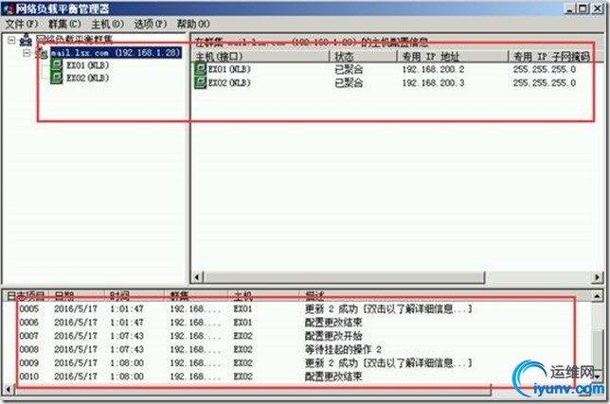Screen dimensions: 610x404
Task: Click the 日志项目 column header
Action: 26,296
